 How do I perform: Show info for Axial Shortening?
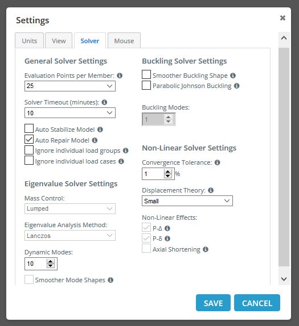tap(206, 249)
